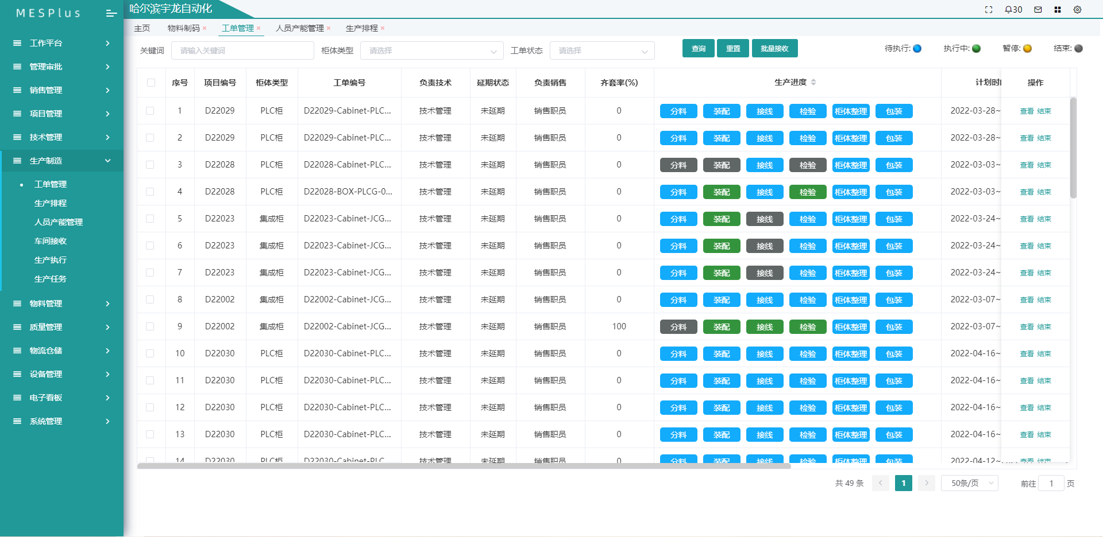Expand 技术管理 menu via its chevron
1103x537 pixels.
click(x=107, y=137)
